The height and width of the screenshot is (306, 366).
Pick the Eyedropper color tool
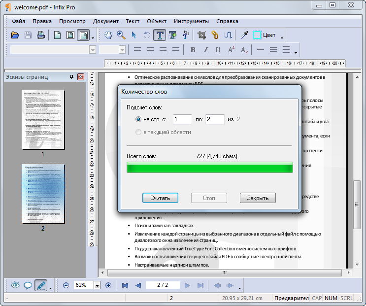[244, 35]
